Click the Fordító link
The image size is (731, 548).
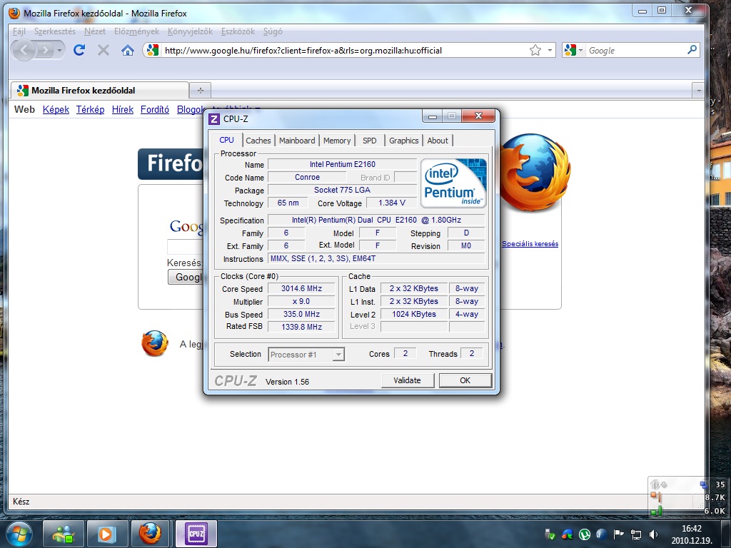click(155, 109)
